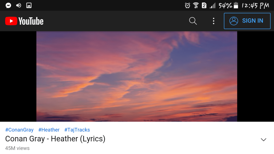The height and width of the screenshot is (154, 274).
Task: Click the YouTube logo to go home
Action: coord(24,21)
